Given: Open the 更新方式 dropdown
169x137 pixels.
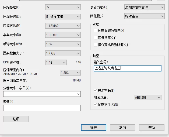Looking at the screenshot, I should 144,7.
